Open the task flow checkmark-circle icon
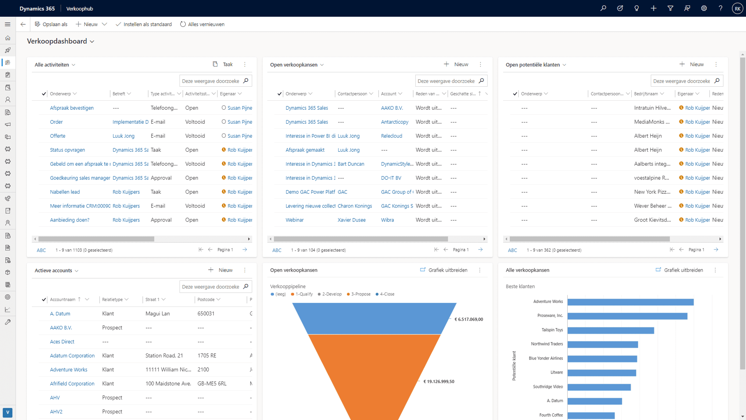Screen dimensions: 746x420 pyautogui.click(x=620, y=8)
